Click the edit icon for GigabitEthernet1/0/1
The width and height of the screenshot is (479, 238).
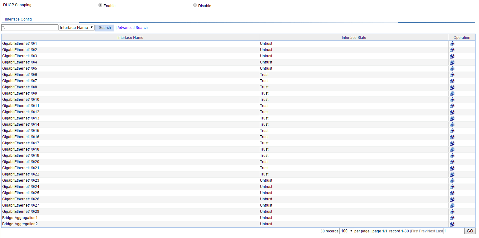452,44
